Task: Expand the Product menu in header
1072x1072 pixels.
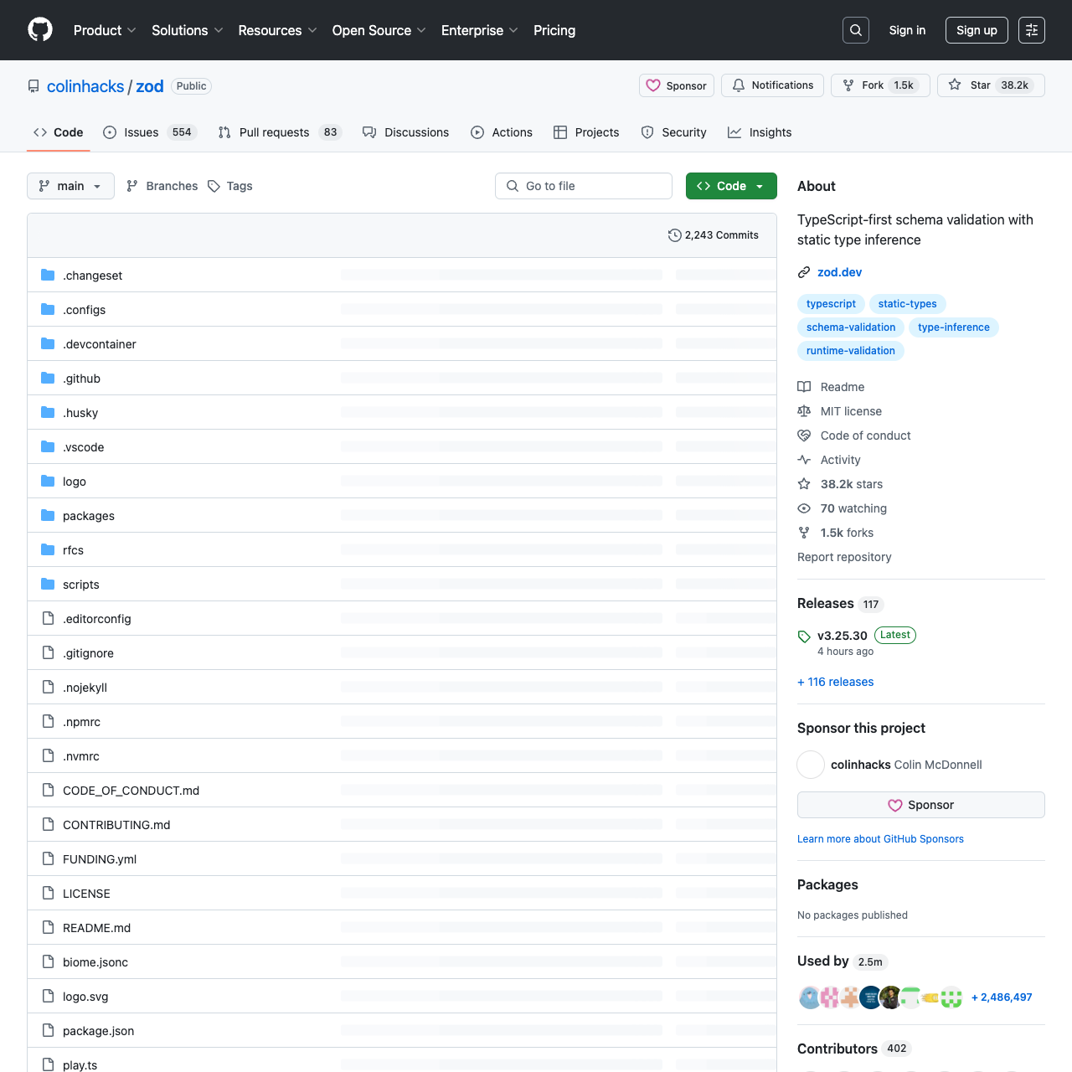Action: tap(105, 30)
